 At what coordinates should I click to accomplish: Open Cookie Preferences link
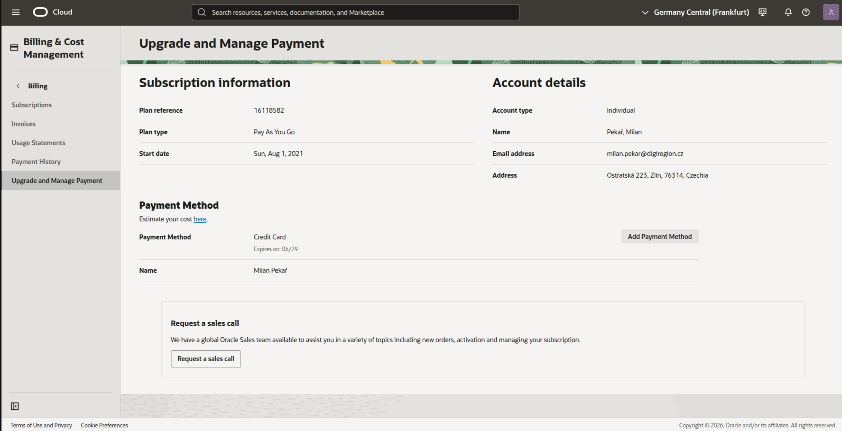(104, 425)
